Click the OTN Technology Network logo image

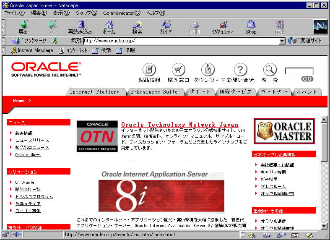[97, 136]
